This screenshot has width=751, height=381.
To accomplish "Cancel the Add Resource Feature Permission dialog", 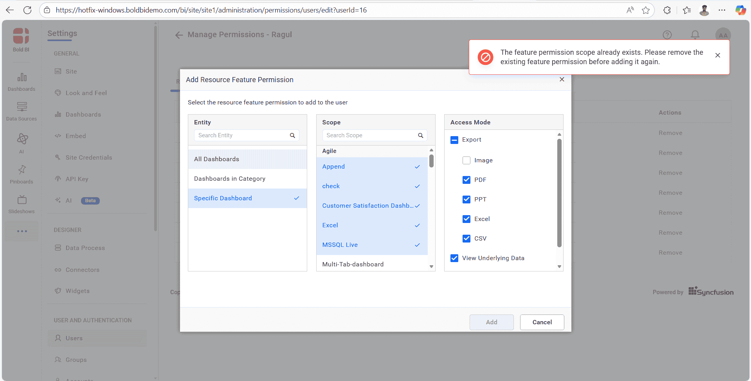I will pyautogui.click(x=542, y=322).
